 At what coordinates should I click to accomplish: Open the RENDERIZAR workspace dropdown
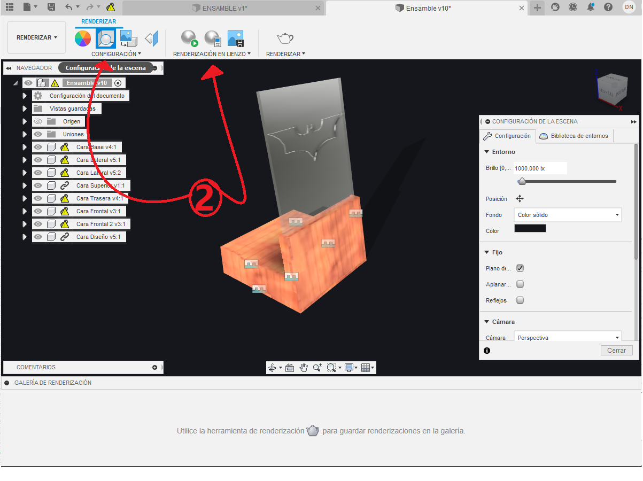point(37,37)
